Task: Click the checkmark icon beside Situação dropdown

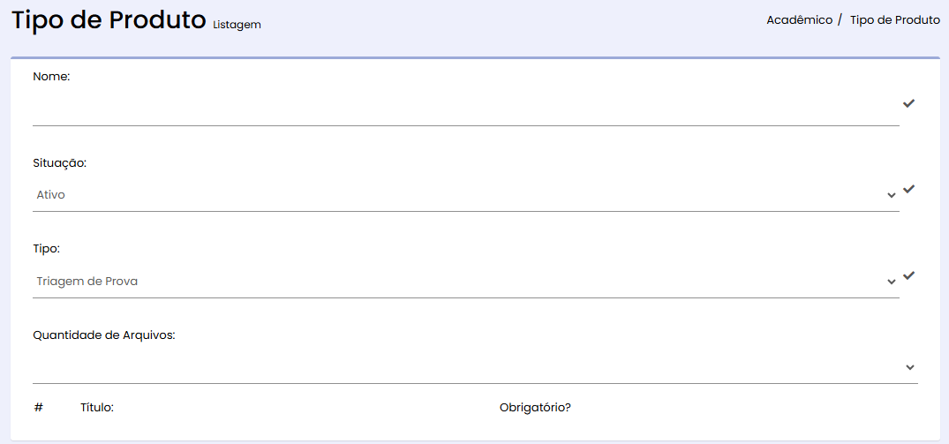Action: tap(908, 189)
